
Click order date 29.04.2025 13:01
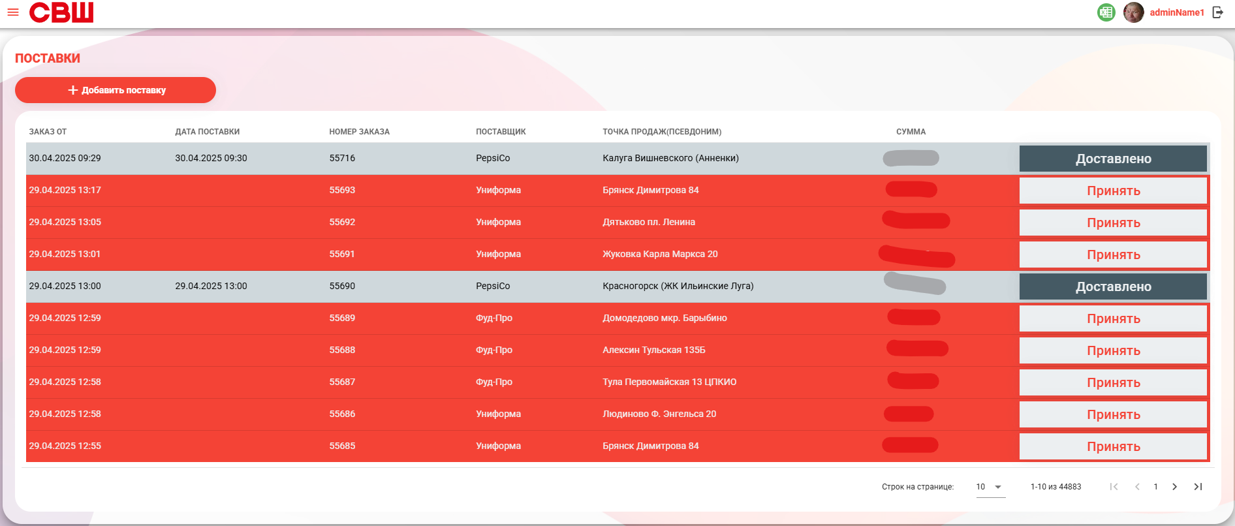tap(65, 254)
